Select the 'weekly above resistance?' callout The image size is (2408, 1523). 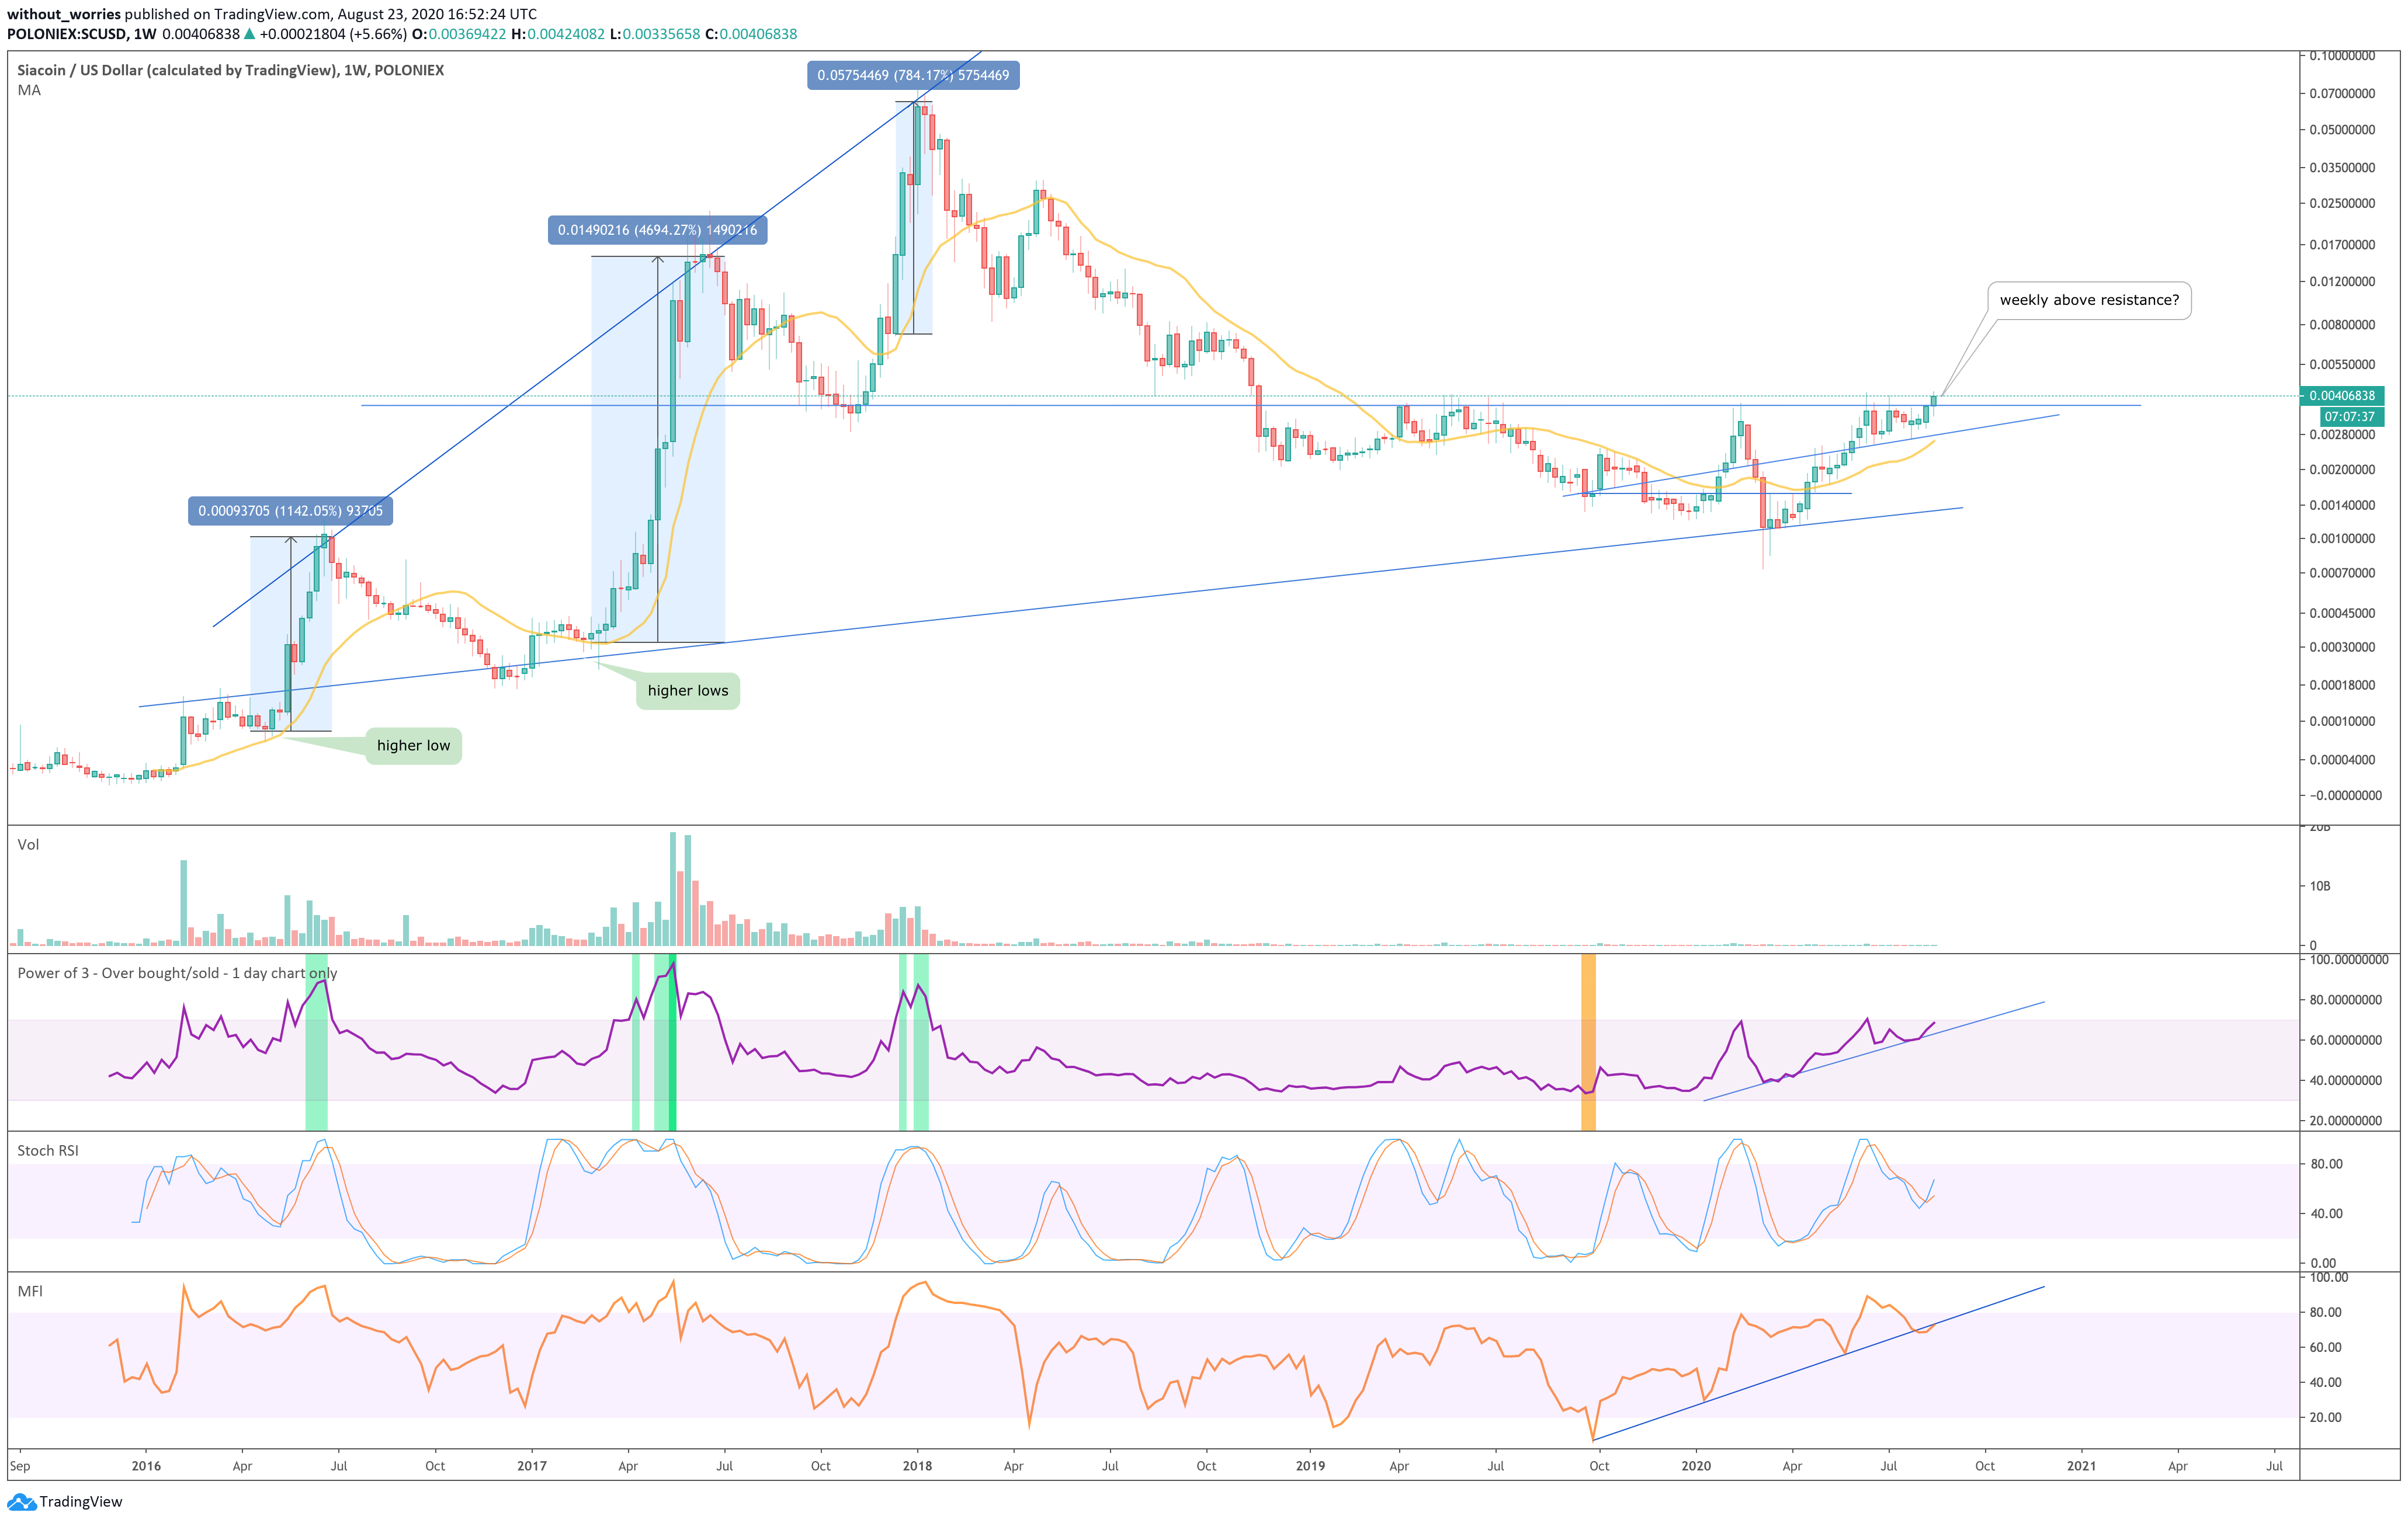(2089, 300)
